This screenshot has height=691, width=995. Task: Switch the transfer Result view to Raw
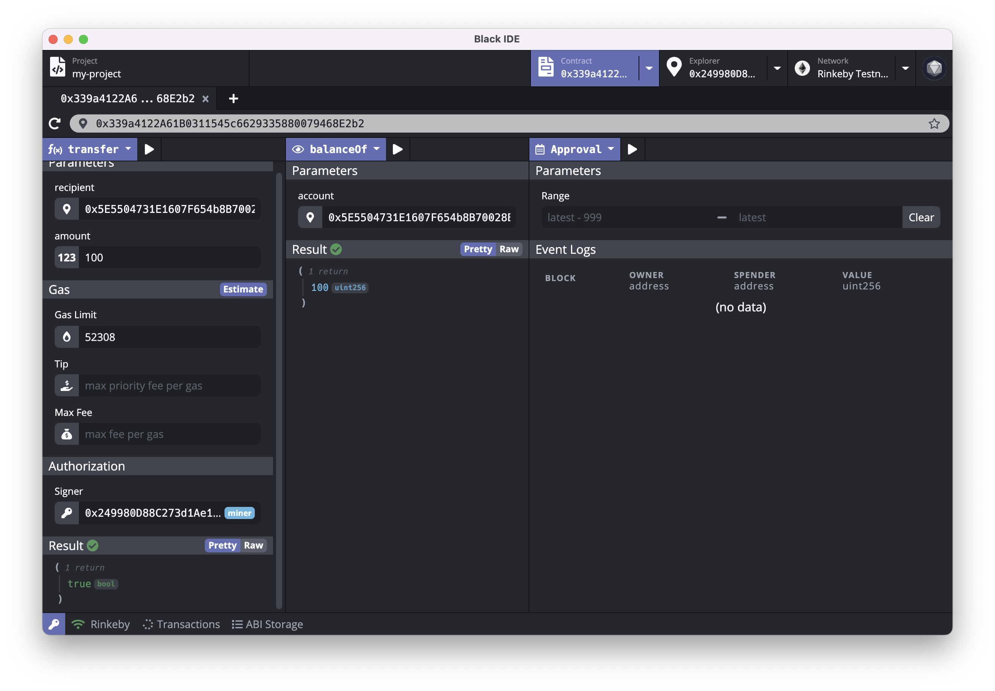[x=254, y=546]
